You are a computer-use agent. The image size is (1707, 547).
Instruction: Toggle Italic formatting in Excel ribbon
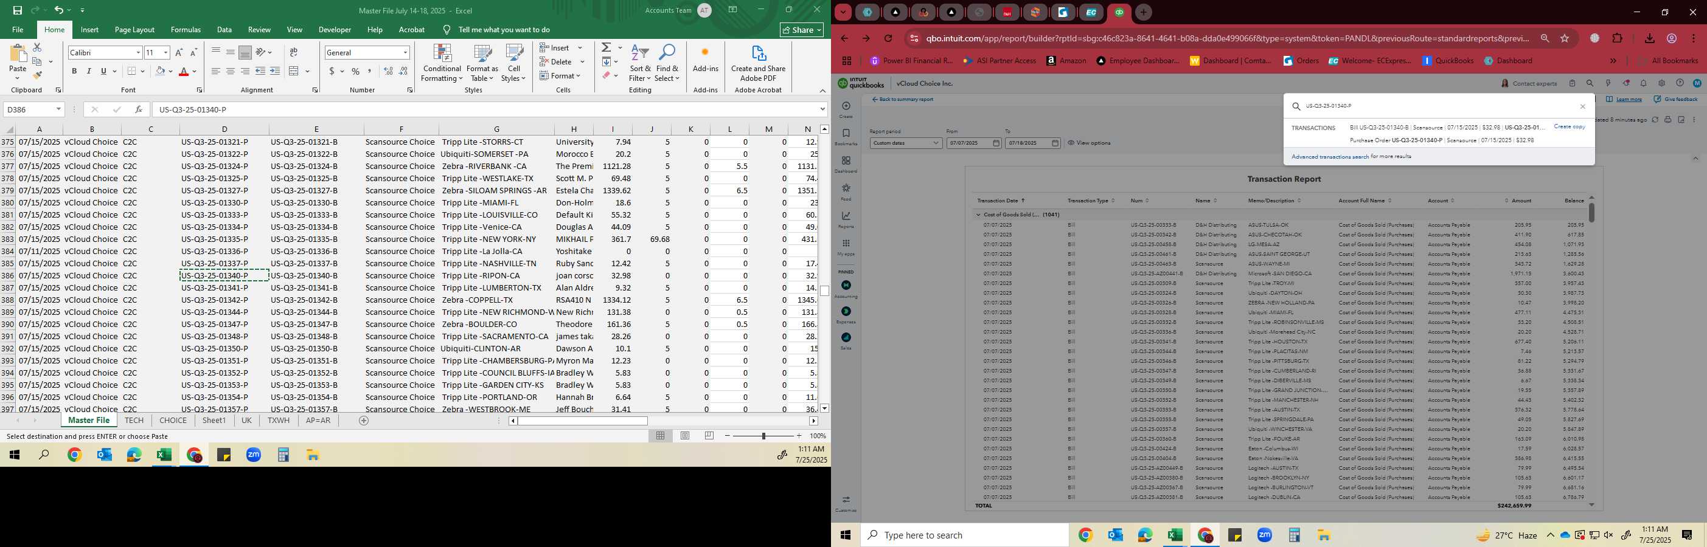pos(89,71)
